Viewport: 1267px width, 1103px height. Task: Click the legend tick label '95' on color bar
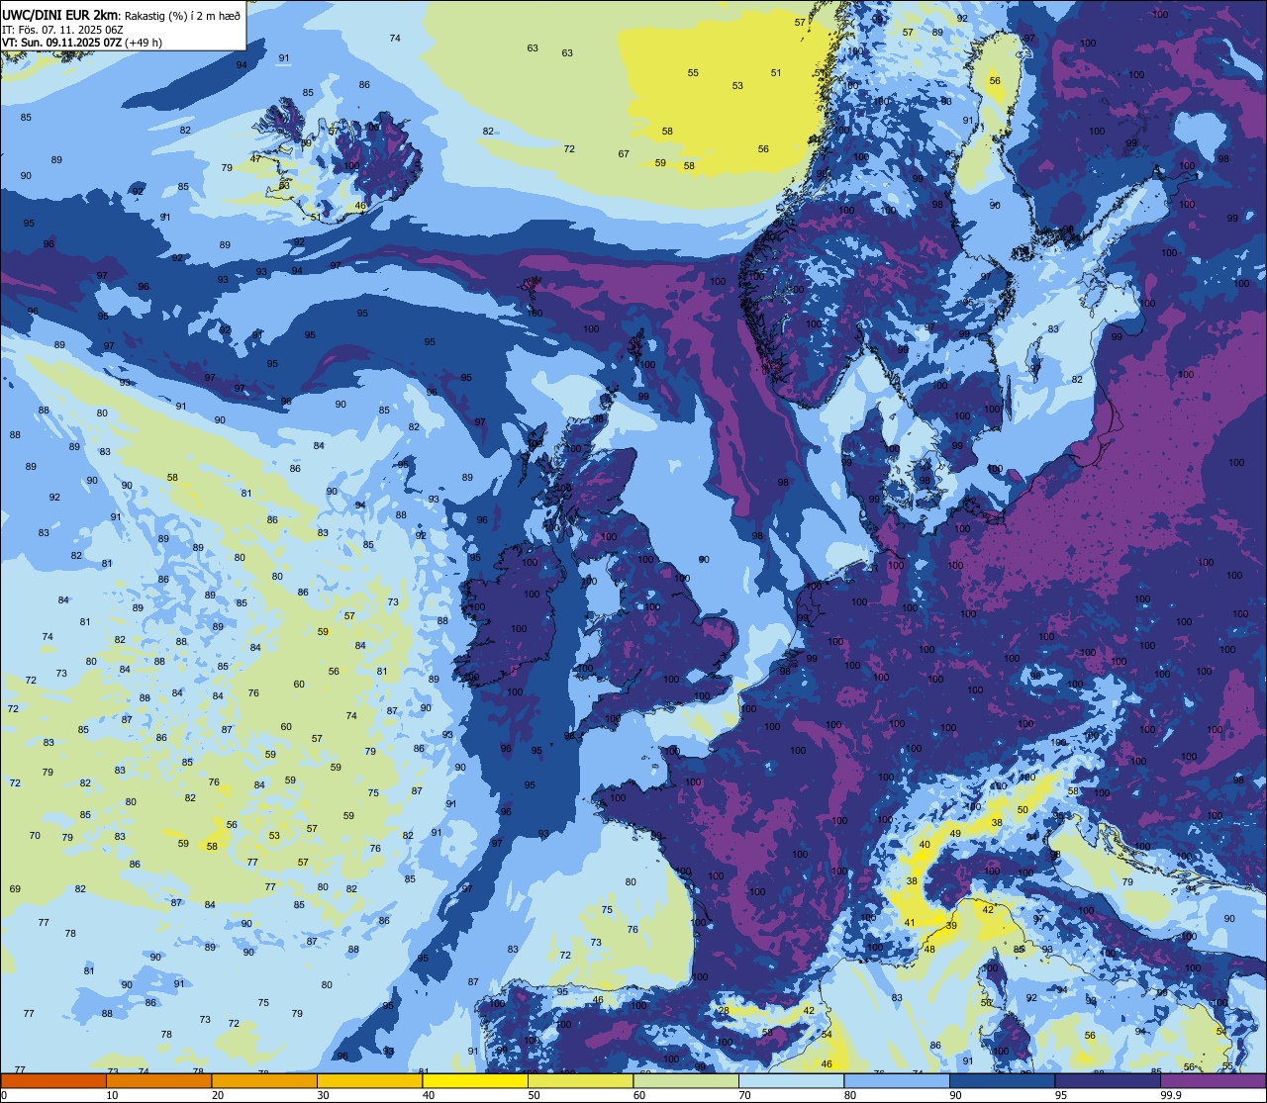tap(1061, 1095)
